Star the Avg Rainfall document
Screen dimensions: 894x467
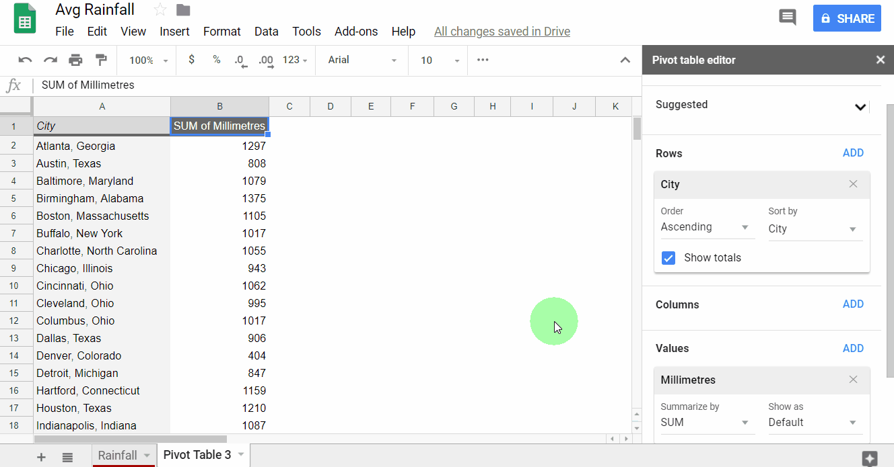click(160, 10)
